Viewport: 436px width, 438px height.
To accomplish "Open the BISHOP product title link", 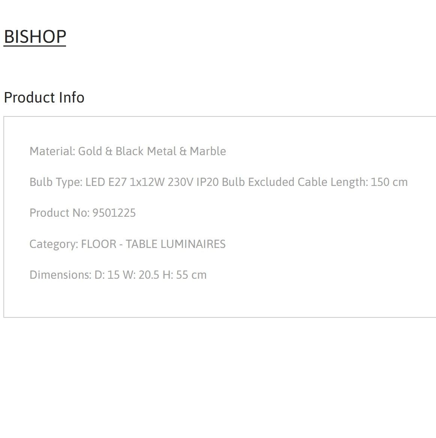I will point(35,36).
